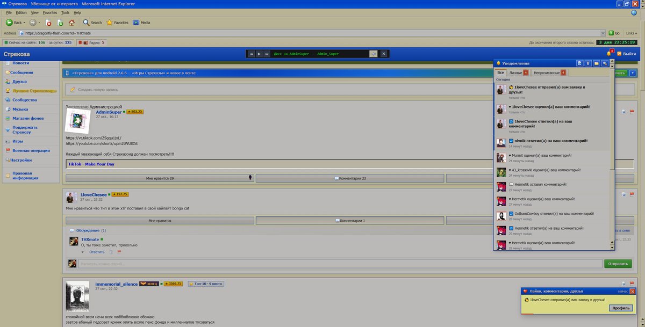The image size is (645, 327).
Task: Refresh the page with IE Refresh icon
Action: click(x=60, y=23)
